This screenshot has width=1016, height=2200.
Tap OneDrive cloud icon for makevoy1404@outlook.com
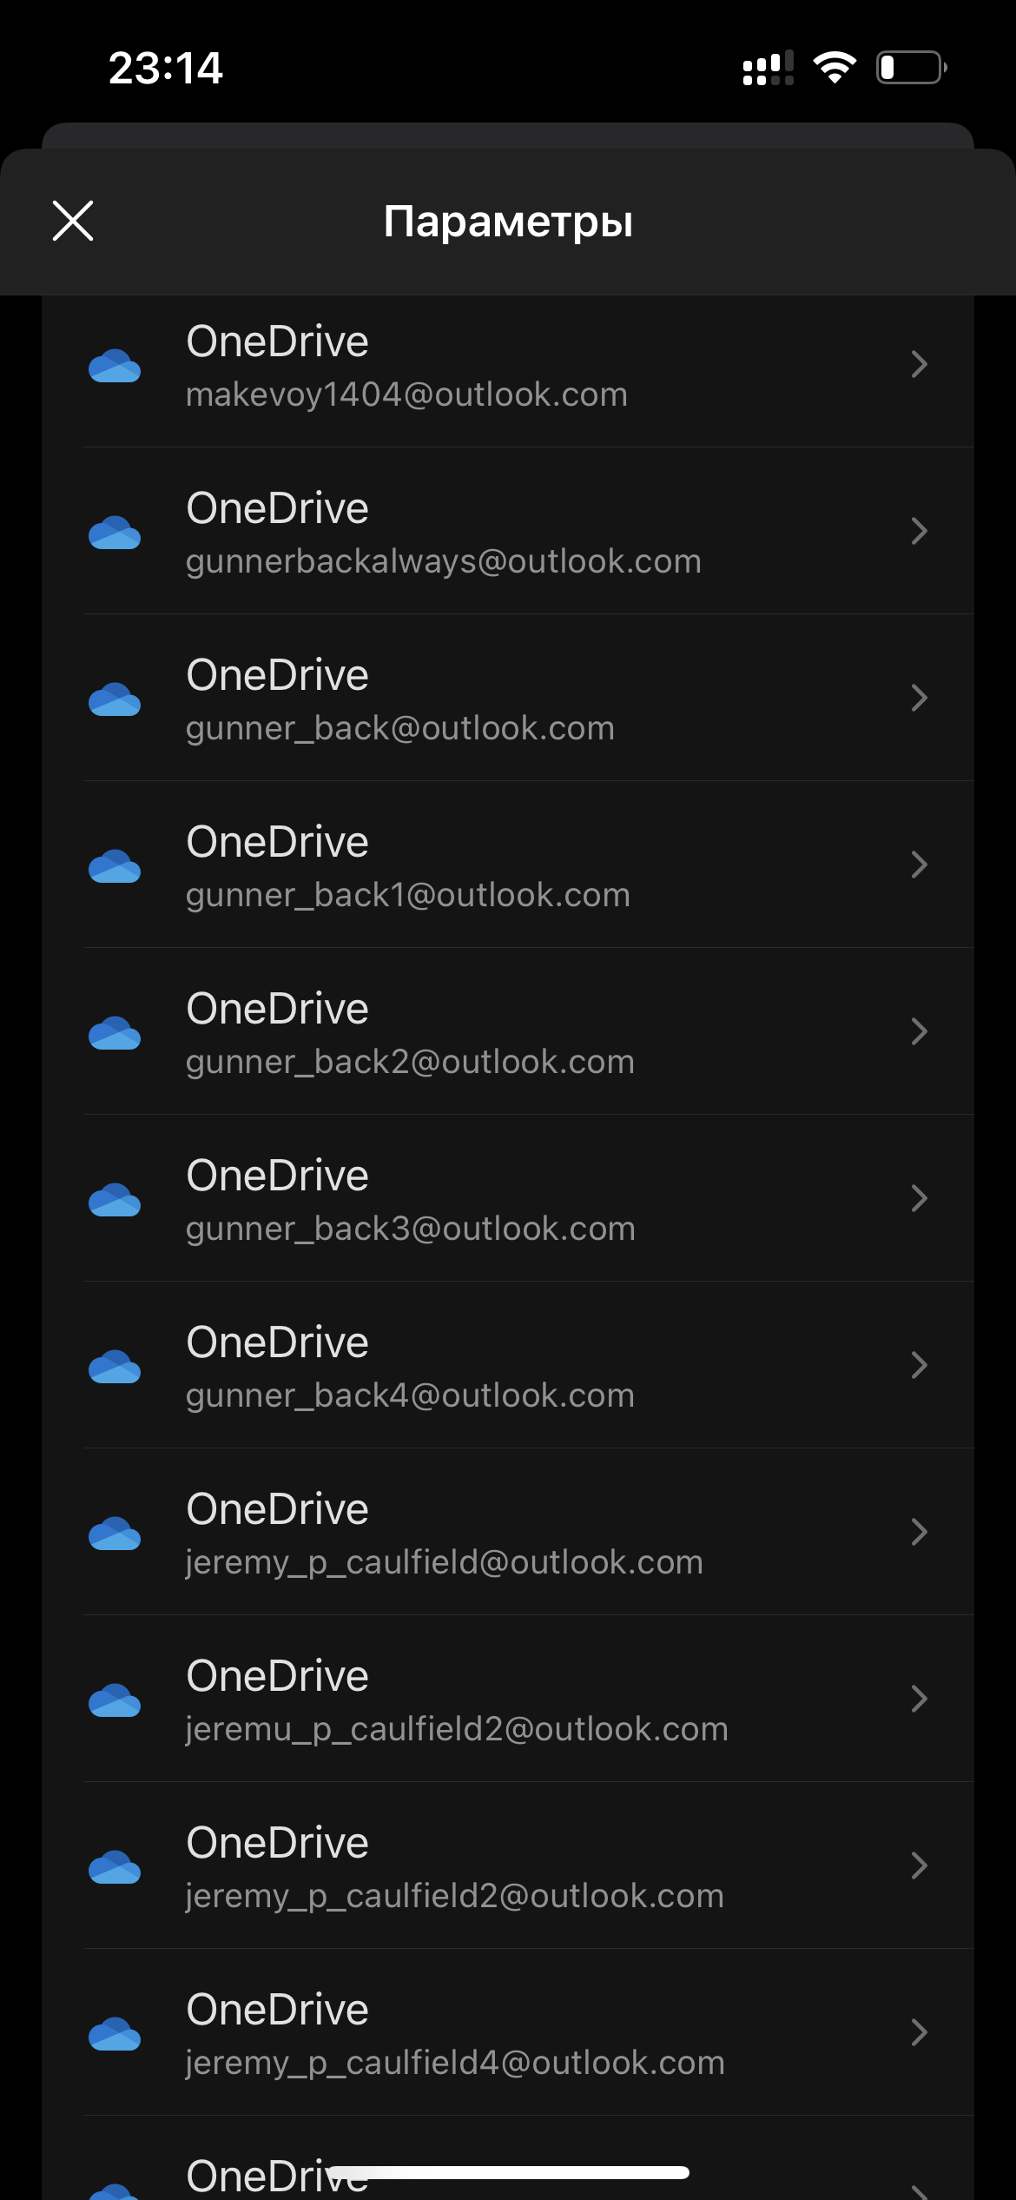(115, 366)
